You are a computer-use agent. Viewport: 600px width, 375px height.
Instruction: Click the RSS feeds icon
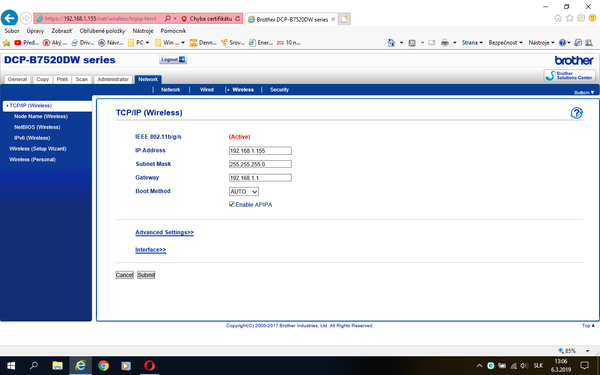[x=412, y=43]
